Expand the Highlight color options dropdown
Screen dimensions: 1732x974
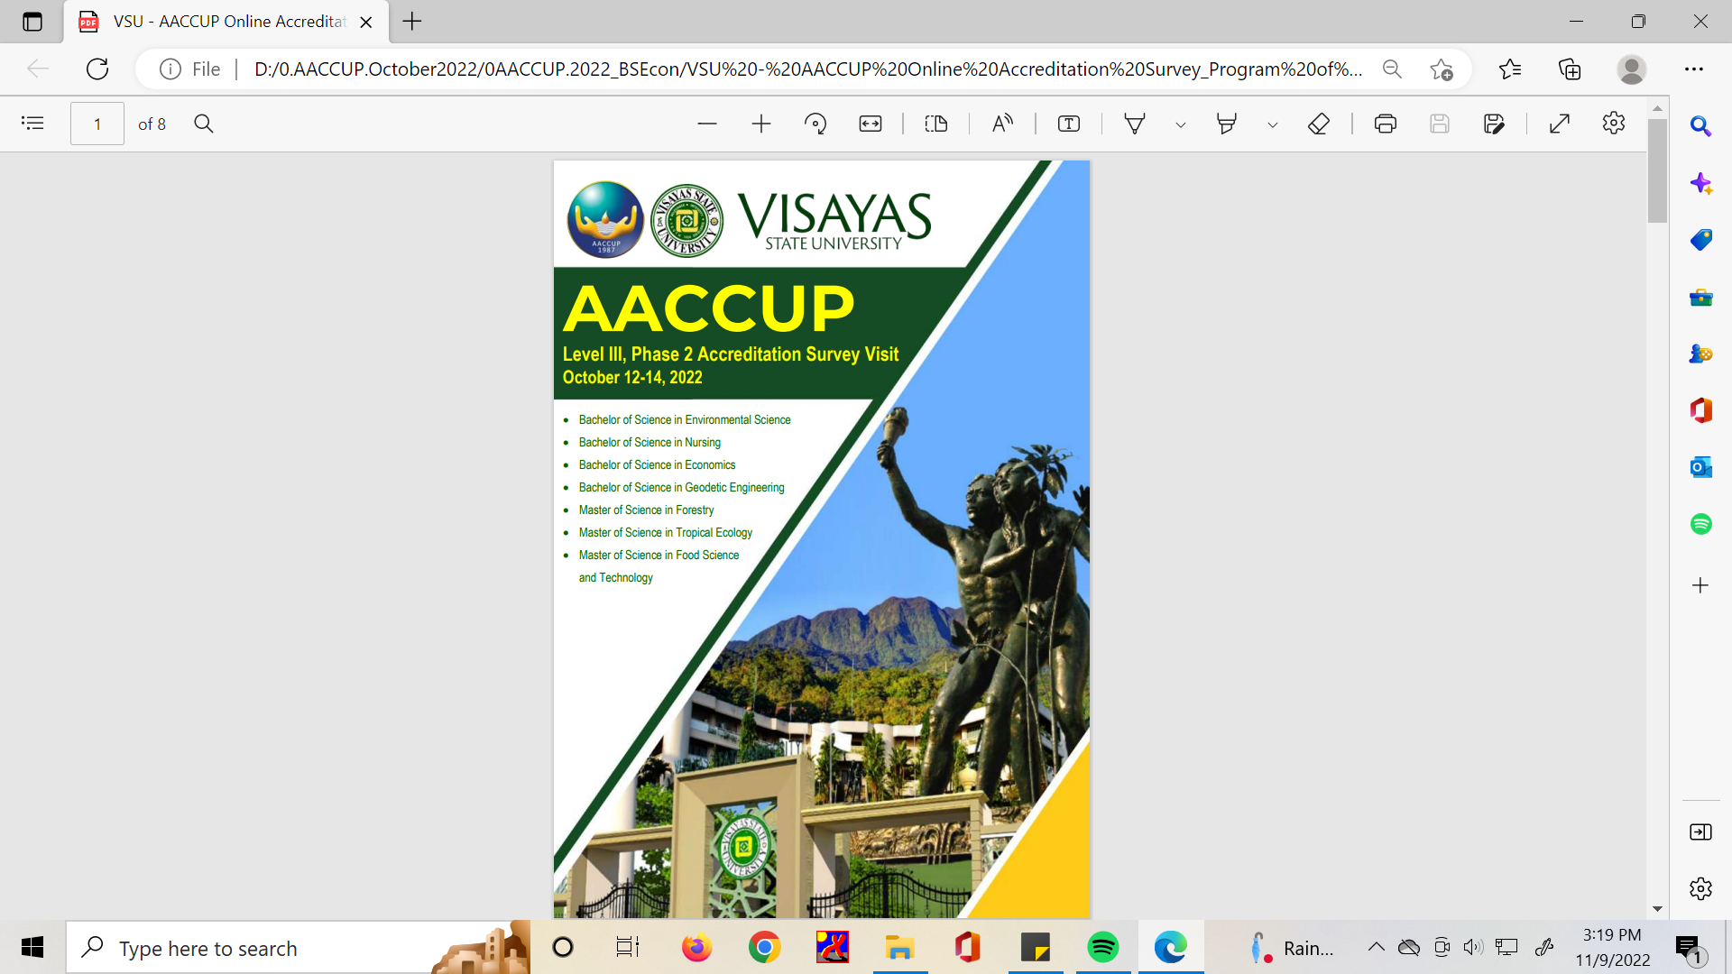(1272, 124)
